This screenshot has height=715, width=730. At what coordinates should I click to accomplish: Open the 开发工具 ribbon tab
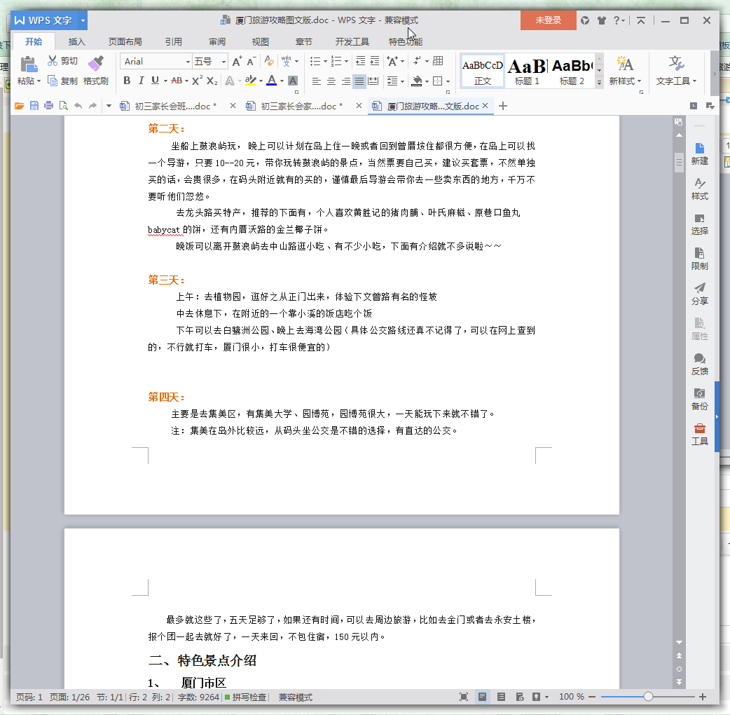pyautogui.click(x=352, y=42)
